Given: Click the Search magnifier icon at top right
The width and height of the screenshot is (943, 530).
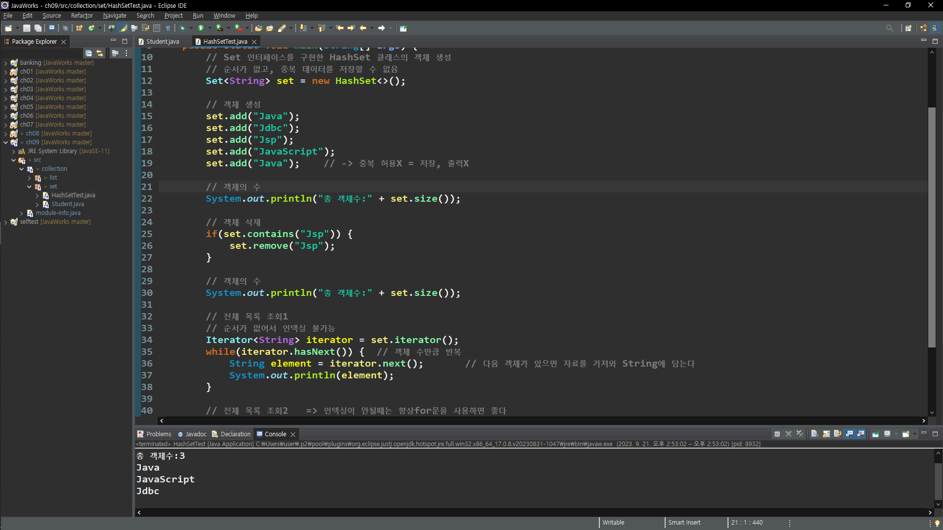Looking at the screenshot, I should [889, 28].
